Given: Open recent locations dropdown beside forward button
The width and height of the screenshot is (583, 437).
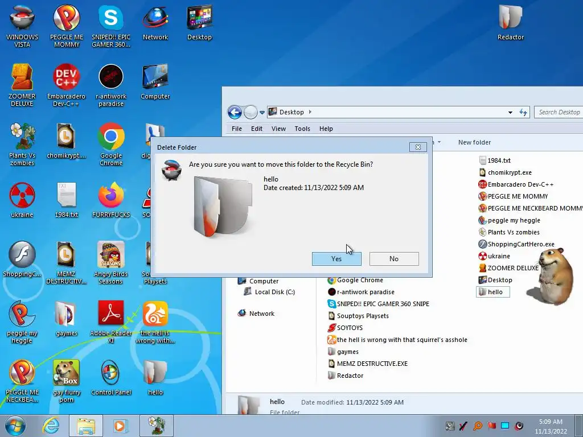Looking at the screenshot, I should (262, 112).
